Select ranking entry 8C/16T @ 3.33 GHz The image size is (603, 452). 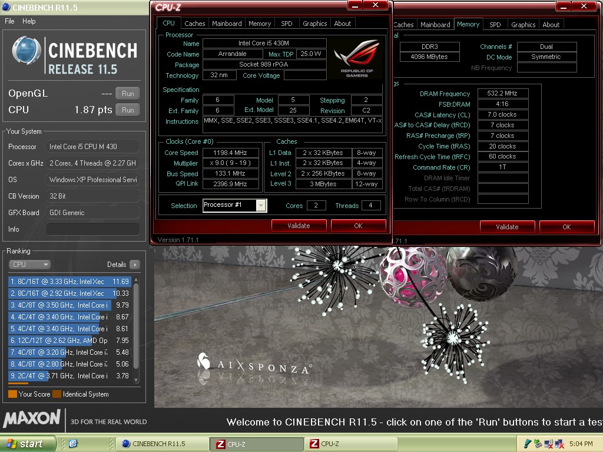click(69, 282)
